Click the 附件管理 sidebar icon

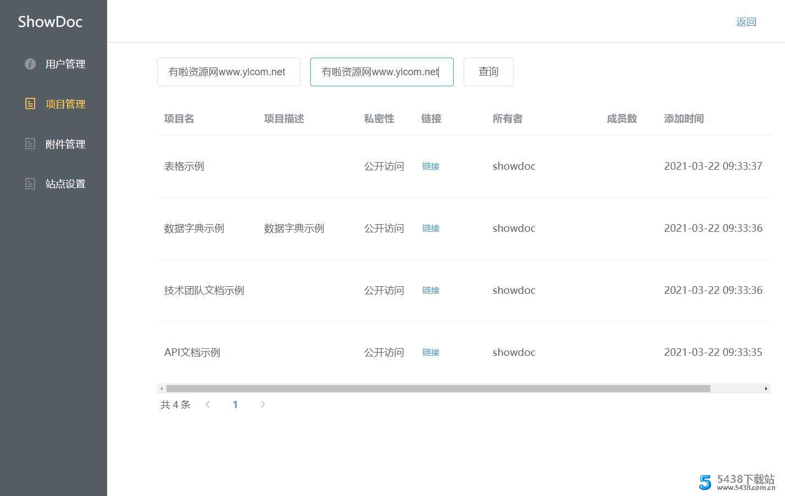pyautogui.click(x=30, y=144)
